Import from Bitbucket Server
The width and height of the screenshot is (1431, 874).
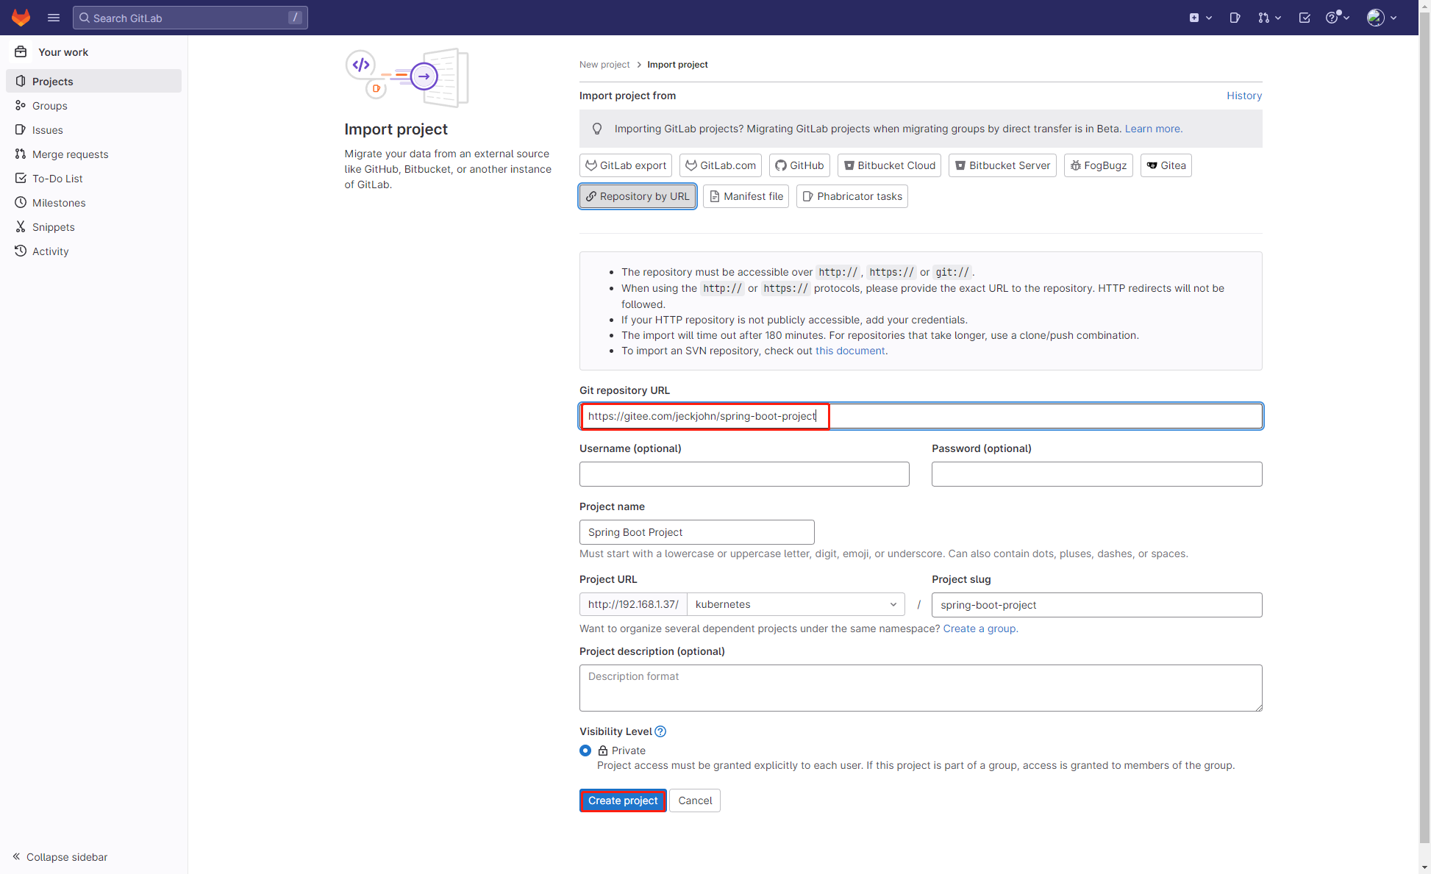[1002, 165]
